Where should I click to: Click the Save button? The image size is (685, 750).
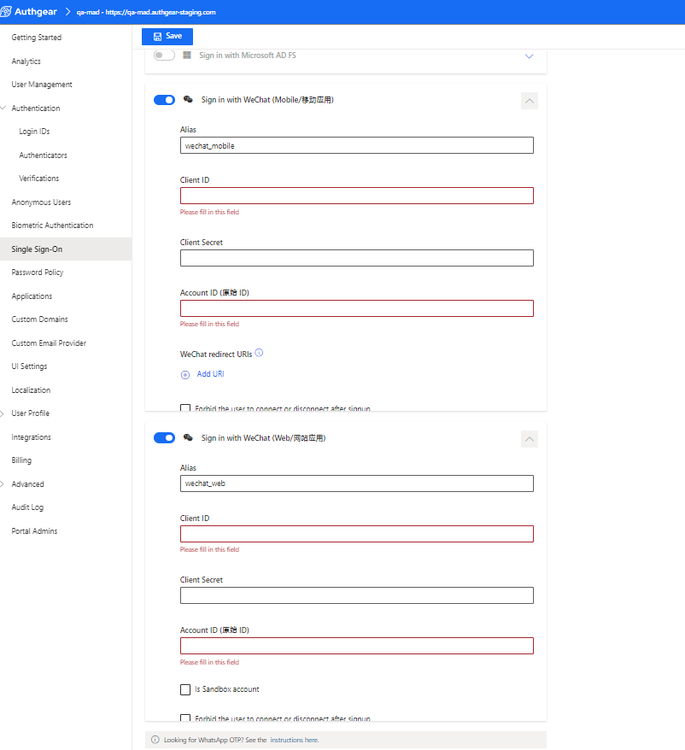point(167,36)
